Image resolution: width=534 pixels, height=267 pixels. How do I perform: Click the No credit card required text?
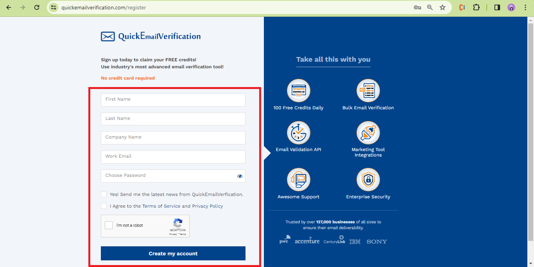click(x=128, y=78)
